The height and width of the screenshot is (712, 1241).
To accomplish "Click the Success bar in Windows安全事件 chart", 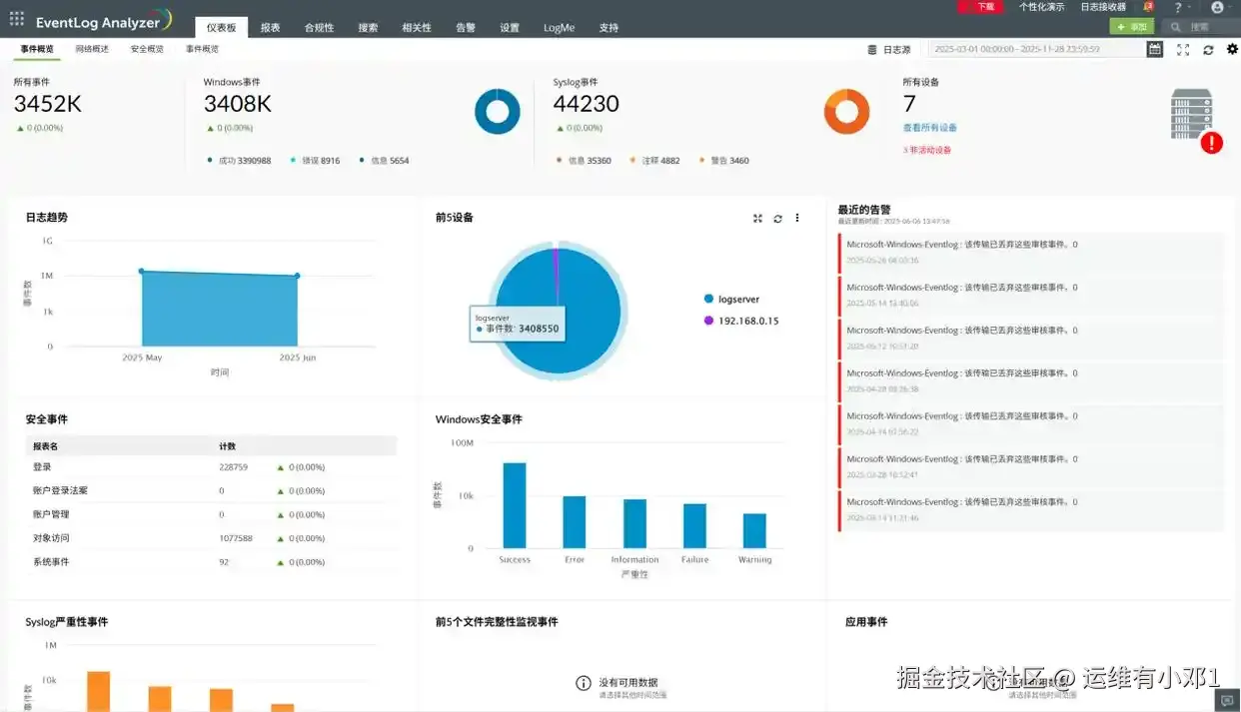I will click(515, 505).
